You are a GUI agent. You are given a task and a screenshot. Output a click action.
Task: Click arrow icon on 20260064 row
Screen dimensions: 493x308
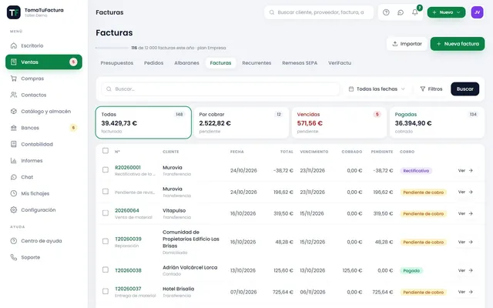[x=471, y=214]
